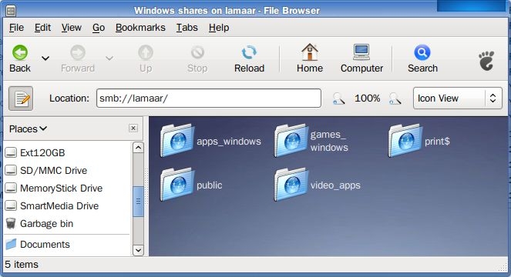Image resolution: width=511 pixels, height=277 pixels.
Task: Toggle the text-based location entry button
Action: pos(21,98)
